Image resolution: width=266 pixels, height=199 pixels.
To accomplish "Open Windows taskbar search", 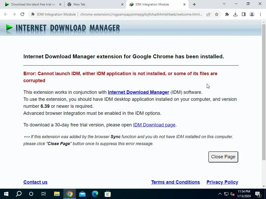I will click(19, 194).
